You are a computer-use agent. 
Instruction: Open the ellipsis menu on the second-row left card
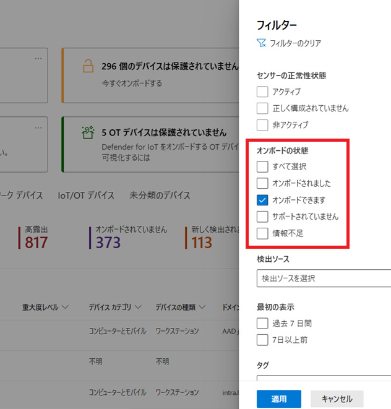point(39,126)
